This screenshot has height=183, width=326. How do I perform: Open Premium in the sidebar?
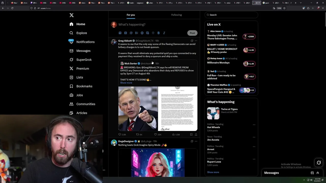79,69
